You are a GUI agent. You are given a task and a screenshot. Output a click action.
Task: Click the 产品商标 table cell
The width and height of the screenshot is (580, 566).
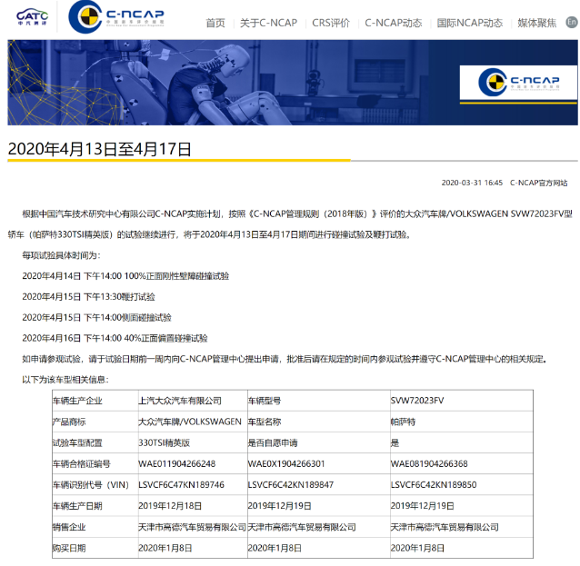pyautogui.click(x=95, y=422)
